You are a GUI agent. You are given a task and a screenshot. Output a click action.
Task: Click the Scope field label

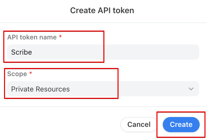point(17,74)
